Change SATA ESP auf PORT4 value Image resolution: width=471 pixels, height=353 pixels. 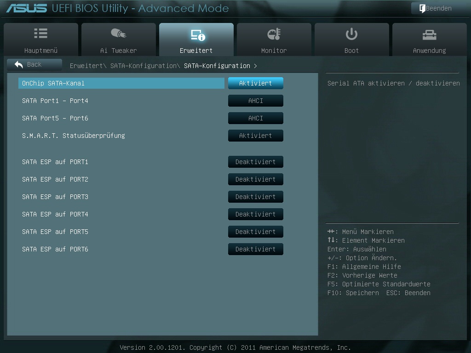[256, 214]
